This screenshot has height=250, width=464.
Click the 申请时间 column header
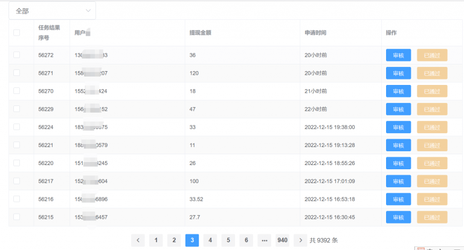[316, 33]
